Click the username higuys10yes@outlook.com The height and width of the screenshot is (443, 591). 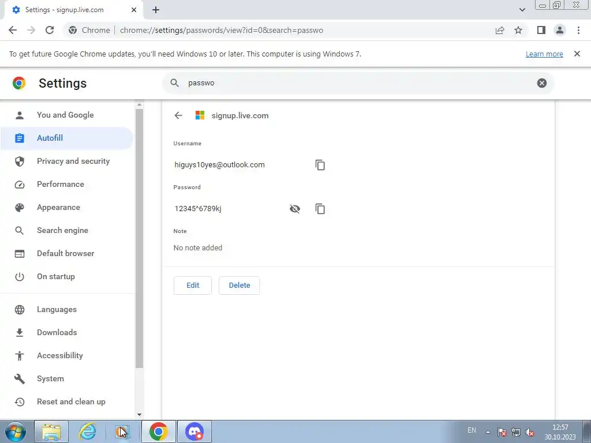[219, 164]
